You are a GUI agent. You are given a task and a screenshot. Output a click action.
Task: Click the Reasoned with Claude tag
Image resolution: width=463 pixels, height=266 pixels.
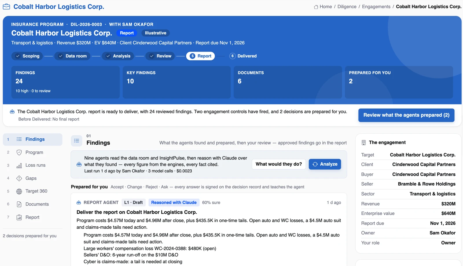pos(174,203)
